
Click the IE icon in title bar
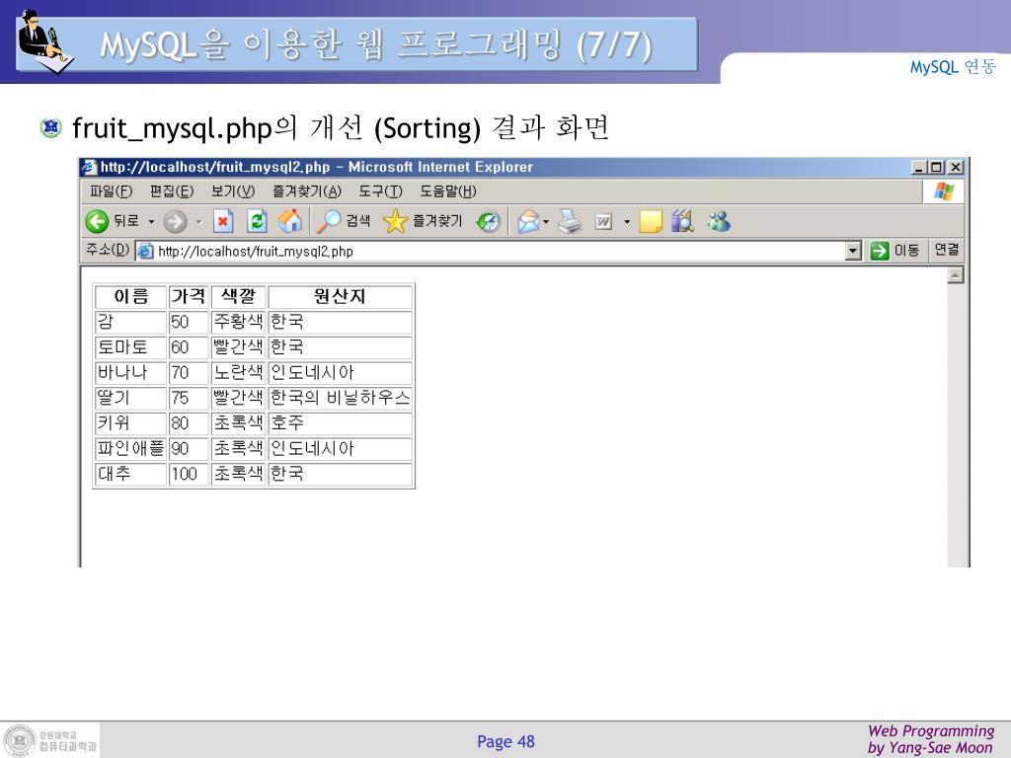pos(88,167)
